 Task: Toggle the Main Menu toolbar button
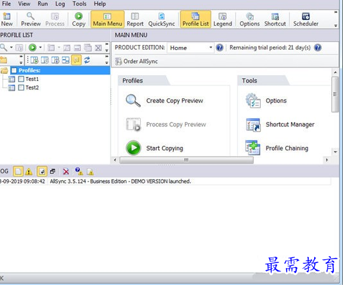coord(107,19)
